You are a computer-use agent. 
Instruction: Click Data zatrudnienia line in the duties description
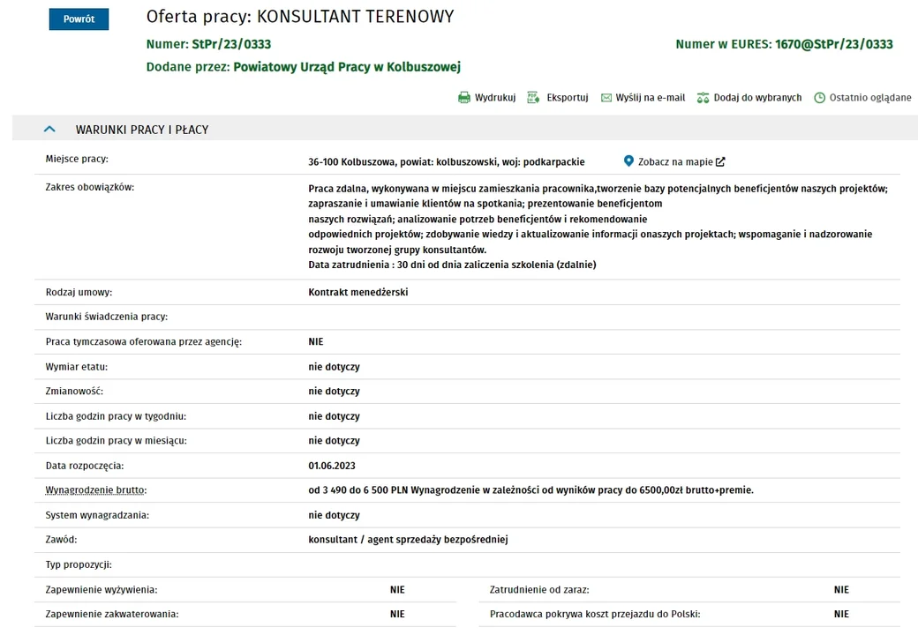point(452,265)
